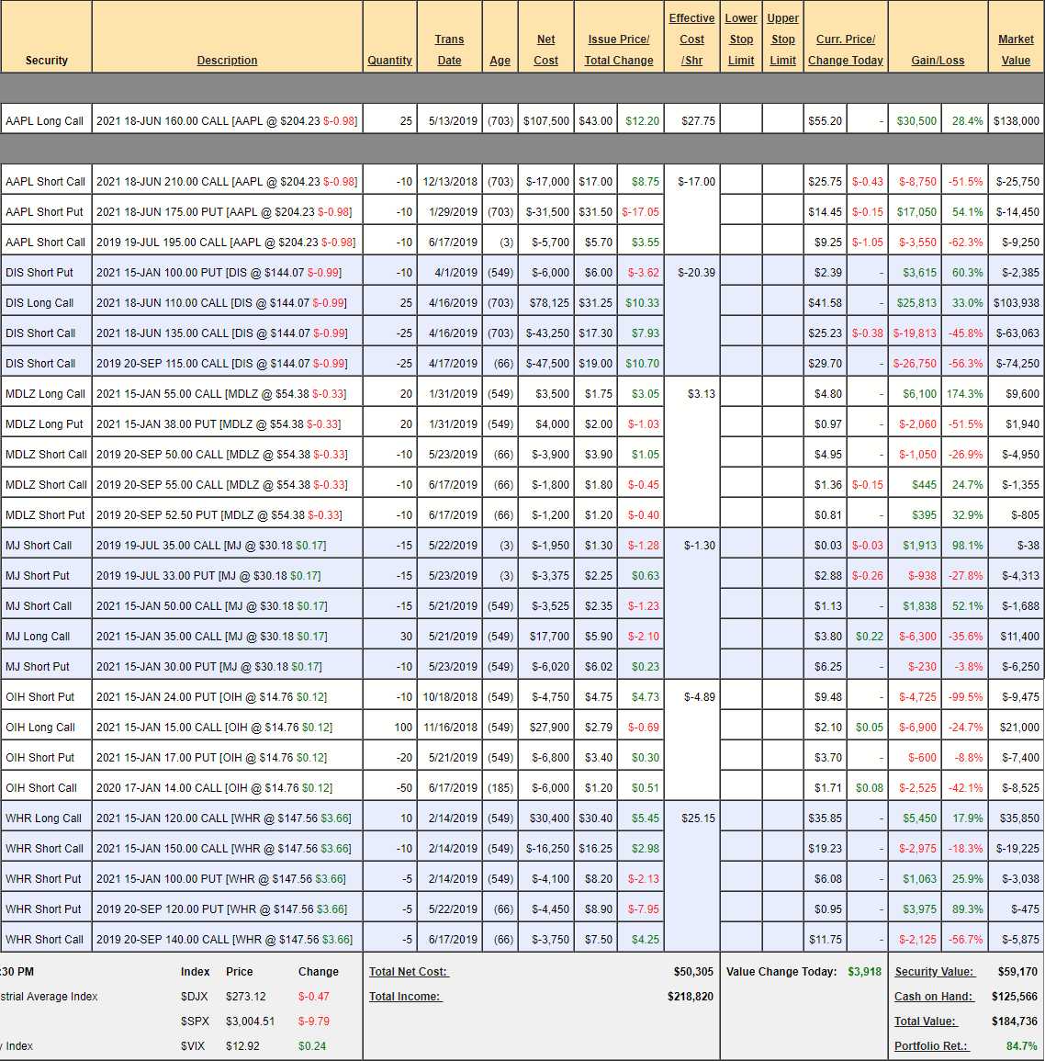Click the Gain/Loss column header

tap(937, 61)
